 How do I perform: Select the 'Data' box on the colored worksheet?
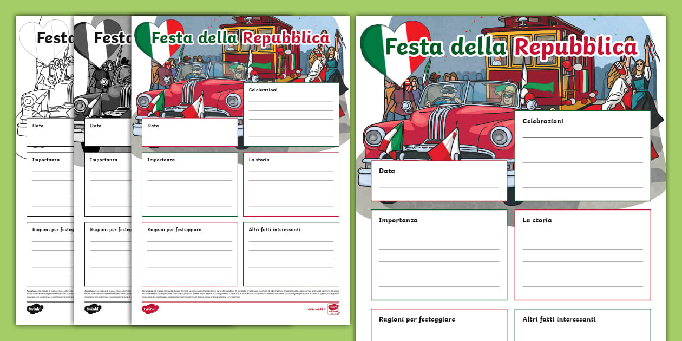tap(438, 179)
